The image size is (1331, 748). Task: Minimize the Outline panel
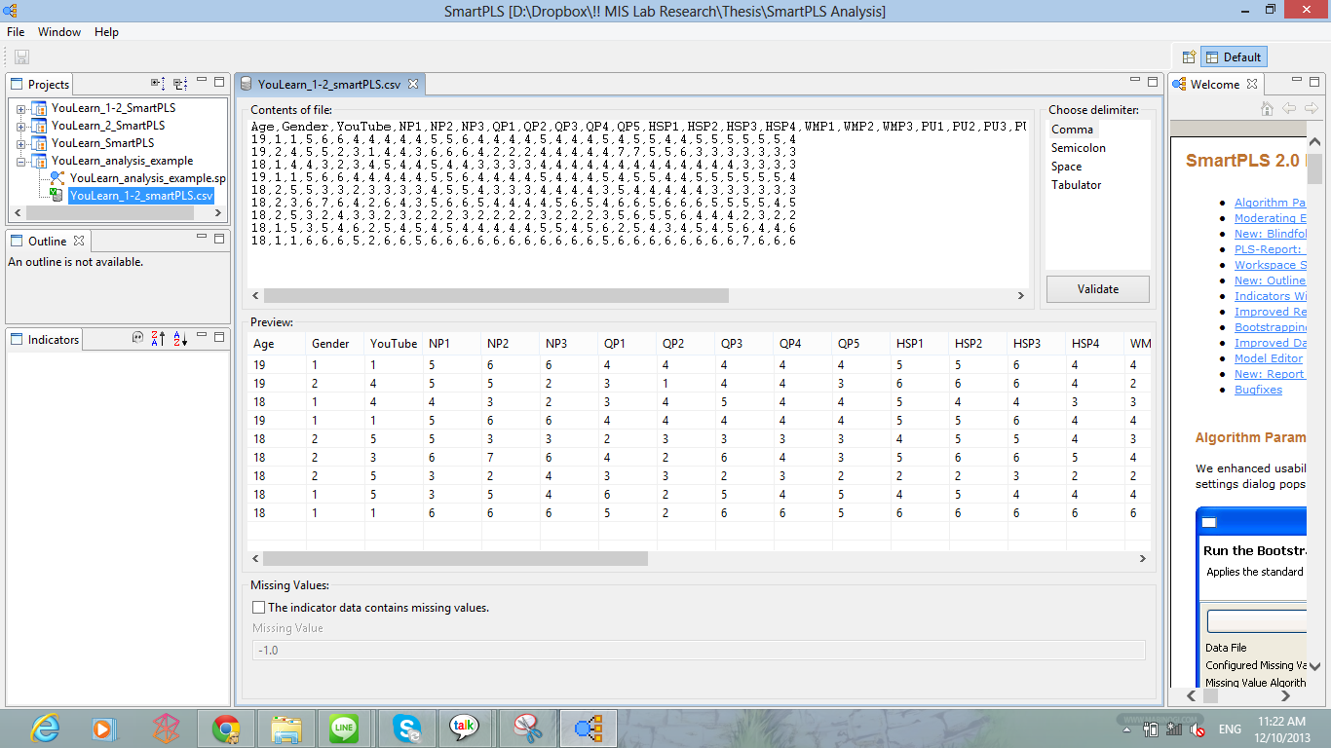(x=202, y=237)
